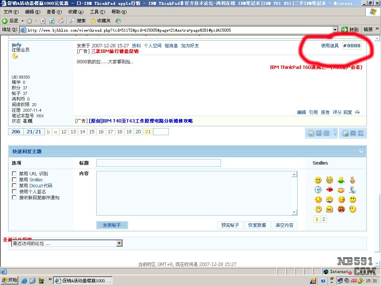
Task: Enable 接收新回复邮件通知 checkbox
Action: (14, 197)
